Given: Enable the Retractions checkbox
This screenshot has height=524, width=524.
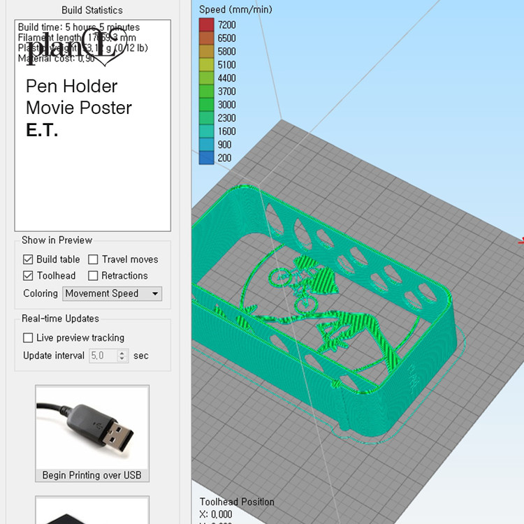Looking at the screenshot, I should pyautogui.click(x=93, y=275).
